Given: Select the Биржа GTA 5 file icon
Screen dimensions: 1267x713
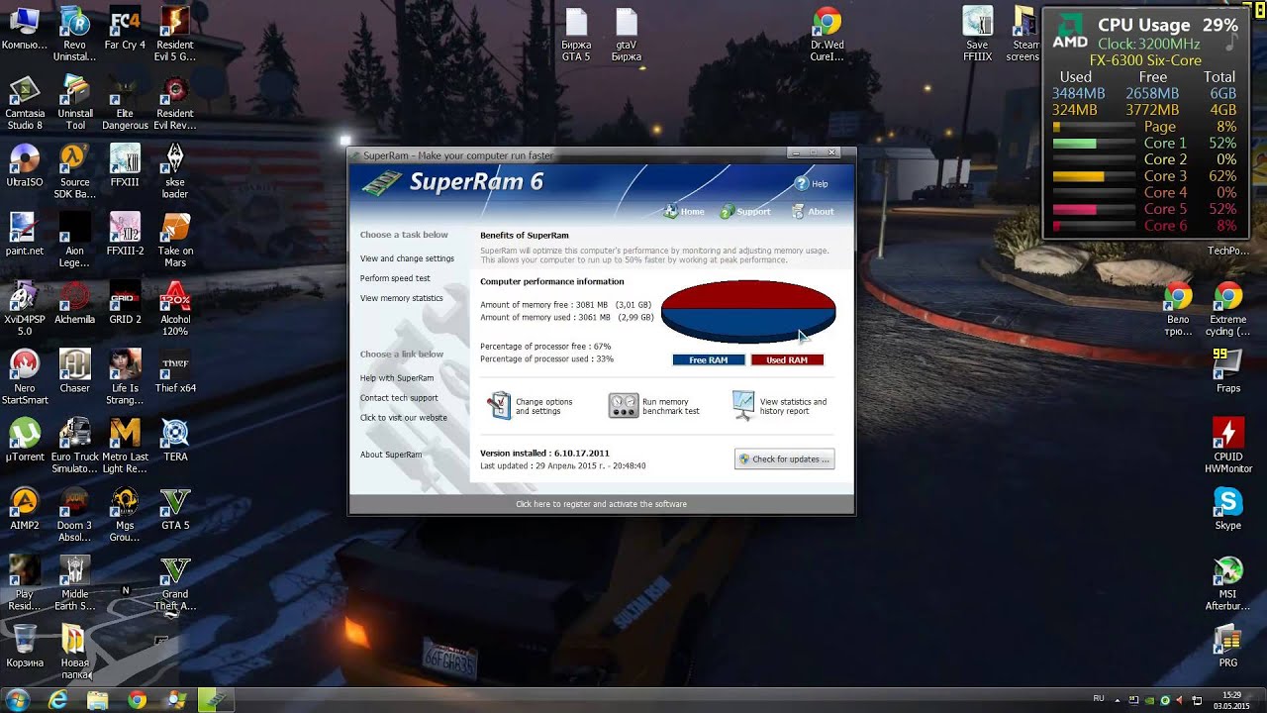Looking at the screenshot, I should tap(576, 33).
